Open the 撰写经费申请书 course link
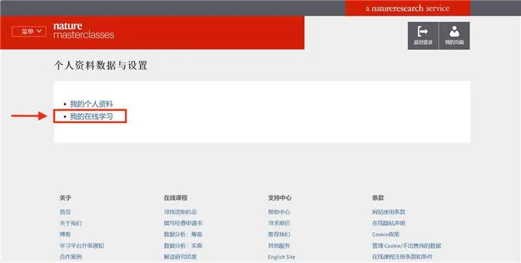The image size is (521, 263). [x=183, y=223]
